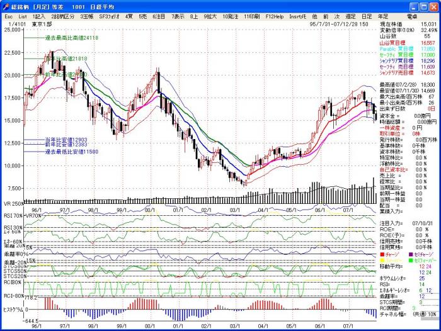
Task: Click the 電卓 calculator item
Action: click(x=411, y=15)
